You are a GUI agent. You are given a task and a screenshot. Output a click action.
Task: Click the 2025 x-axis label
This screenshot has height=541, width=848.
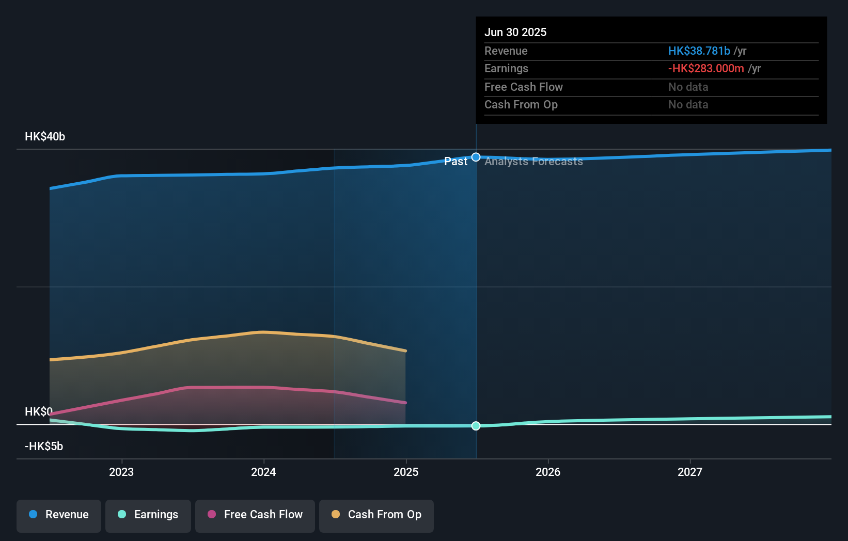[406, 472]
